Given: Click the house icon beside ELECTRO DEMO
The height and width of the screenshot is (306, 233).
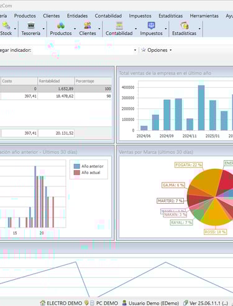Looking at the screenshot, I should coord(43,303).
